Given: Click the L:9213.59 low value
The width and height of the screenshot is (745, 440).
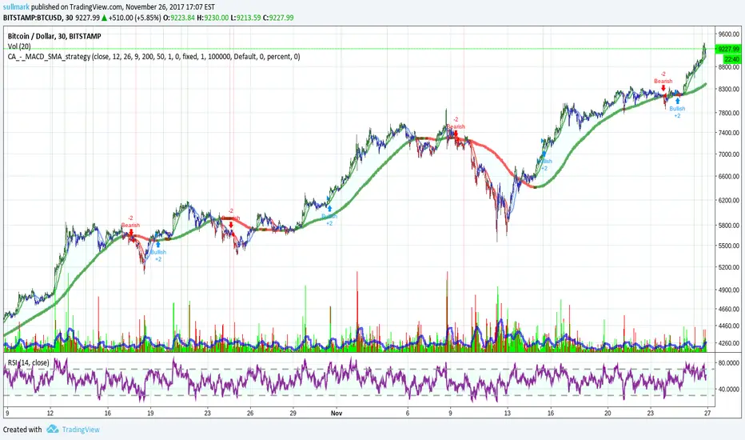Looking at the screenshot, I should click(x=245, y=18).
